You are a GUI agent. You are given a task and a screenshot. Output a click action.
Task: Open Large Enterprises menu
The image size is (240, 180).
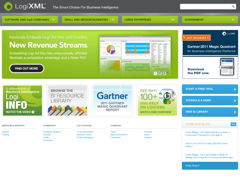(150, 19)
